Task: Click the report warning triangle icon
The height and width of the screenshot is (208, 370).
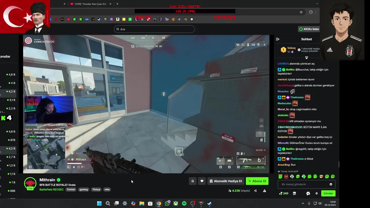Action: pyautogui.click(x=264, y=191)
